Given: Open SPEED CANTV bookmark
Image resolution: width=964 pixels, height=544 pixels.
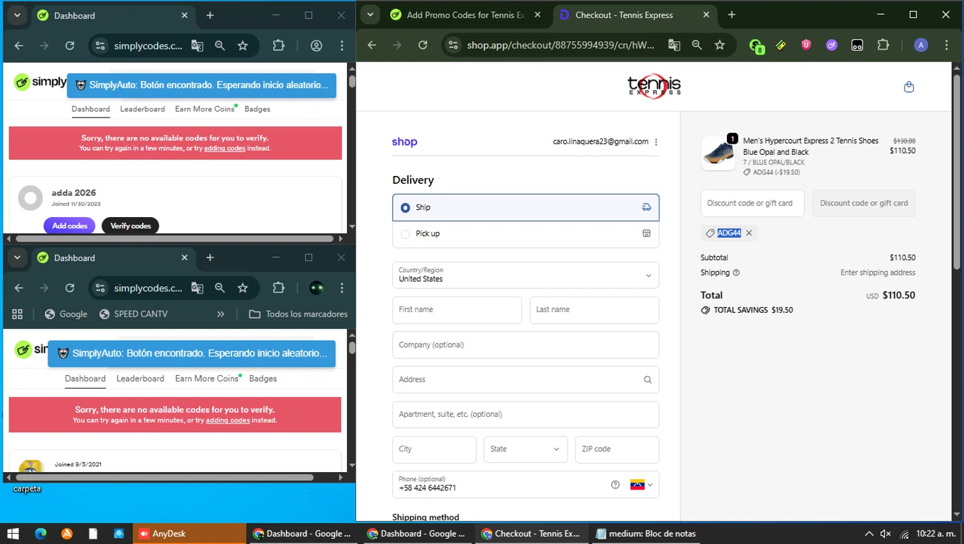Looking at the screenshot, I should [x=134, y=314].
